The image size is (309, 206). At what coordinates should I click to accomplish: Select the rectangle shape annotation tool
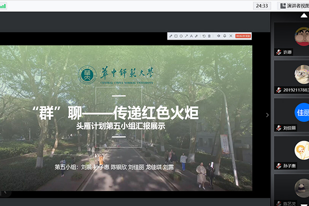(176, 36)
